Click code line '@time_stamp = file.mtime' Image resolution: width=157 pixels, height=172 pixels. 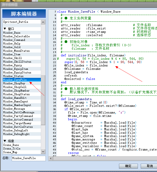tap(90, 116)
